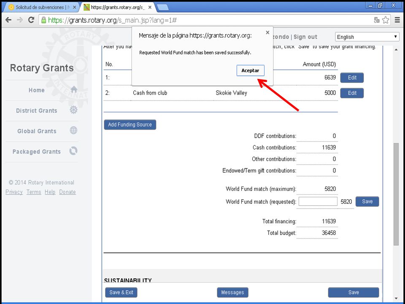Close the grants.rotary.org tab
The height and width of the screenshot is (304, 405).
pos(150,8)
